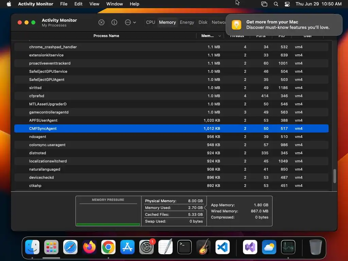This screenshot has height=261, width=348.
Task: Click the process list vertical scrollbar thumb
Action: [335, 176]
